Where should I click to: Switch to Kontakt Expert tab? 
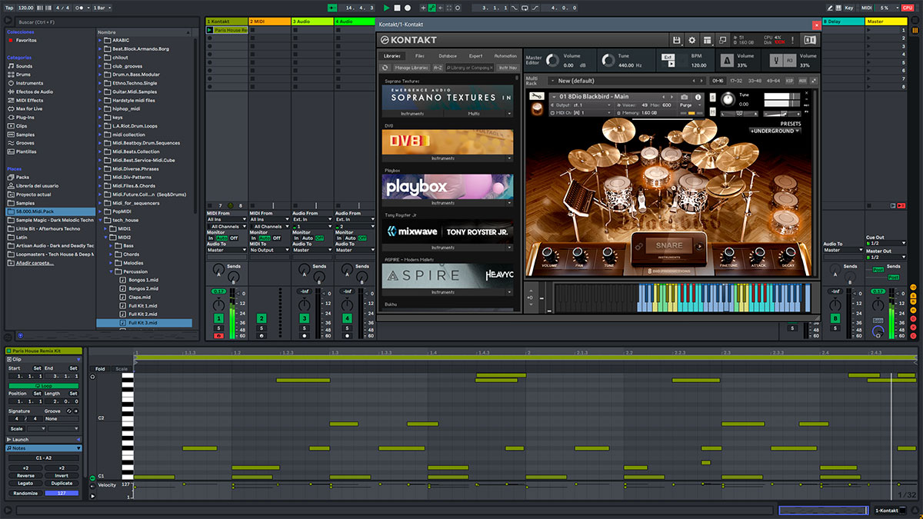(476, 56)
